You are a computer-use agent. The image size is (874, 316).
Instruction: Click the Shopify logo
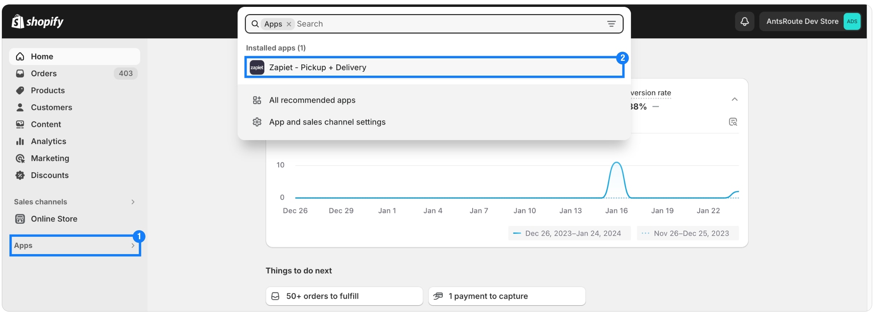[37, 22]
